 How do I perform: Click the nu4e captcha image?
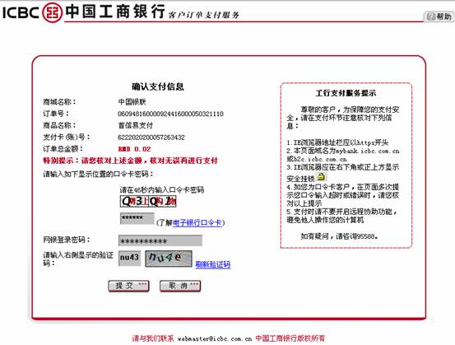point(169,259)
